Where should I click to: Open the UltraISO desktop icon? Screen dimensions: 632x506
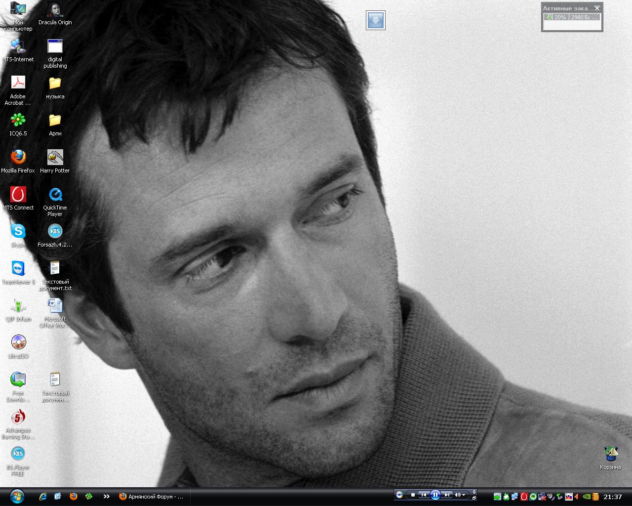18,342
